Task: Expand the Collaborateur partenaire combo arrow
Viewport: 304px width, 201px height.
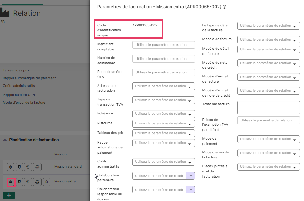Action: (x=190, y=176)
